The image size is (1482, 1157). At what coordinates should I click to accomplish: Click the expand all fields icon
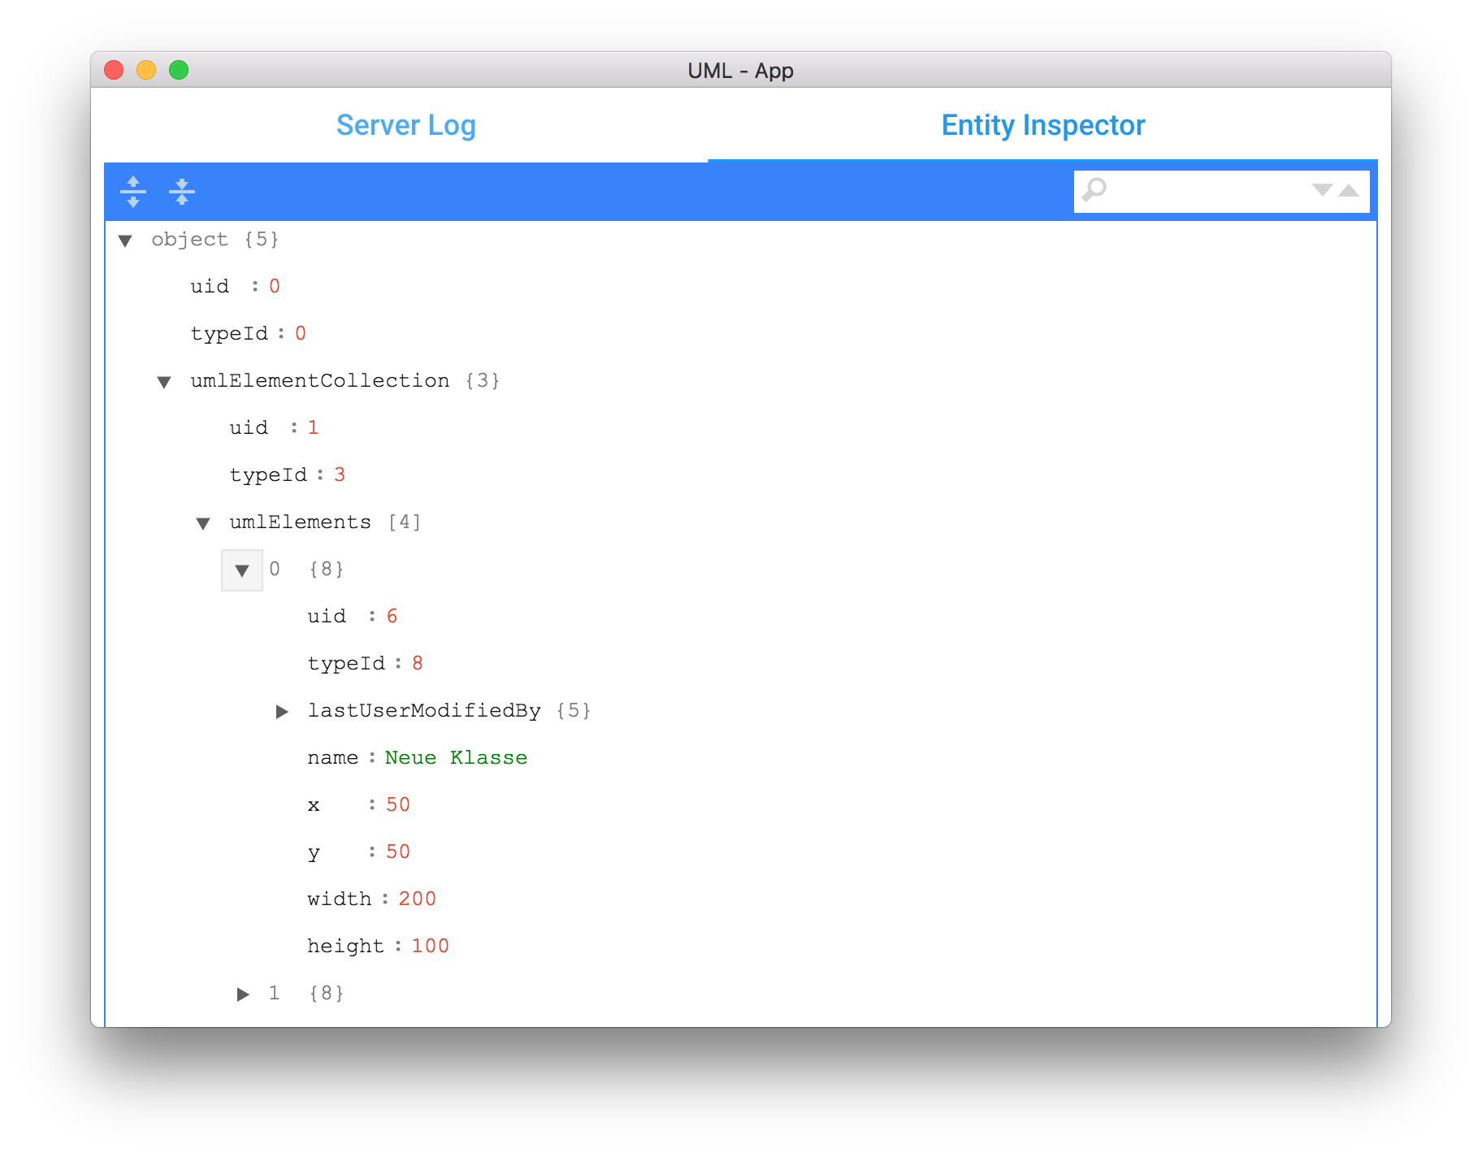(133, 192)
